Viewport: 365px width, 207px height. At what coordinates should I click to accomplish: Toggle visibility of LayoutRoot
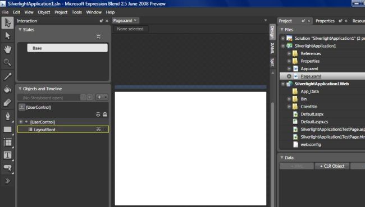pos(98,130)
